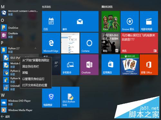The height and width of the screenshot is (120, 161).
Task: Open the screenshot thumbnail tile
Action: 70,43
